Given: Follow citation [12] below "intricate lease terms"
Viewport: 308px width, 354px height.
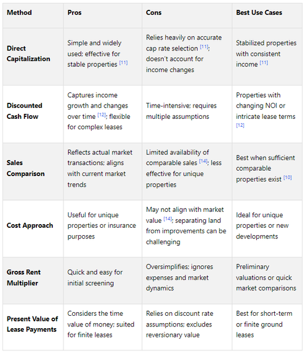Looking at the screenshot, I should click(240, 126).
